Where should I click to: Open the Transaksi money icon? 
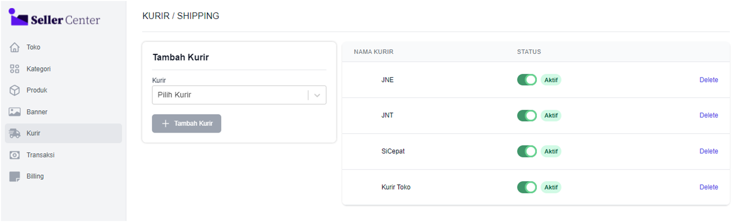coord(15,155)
